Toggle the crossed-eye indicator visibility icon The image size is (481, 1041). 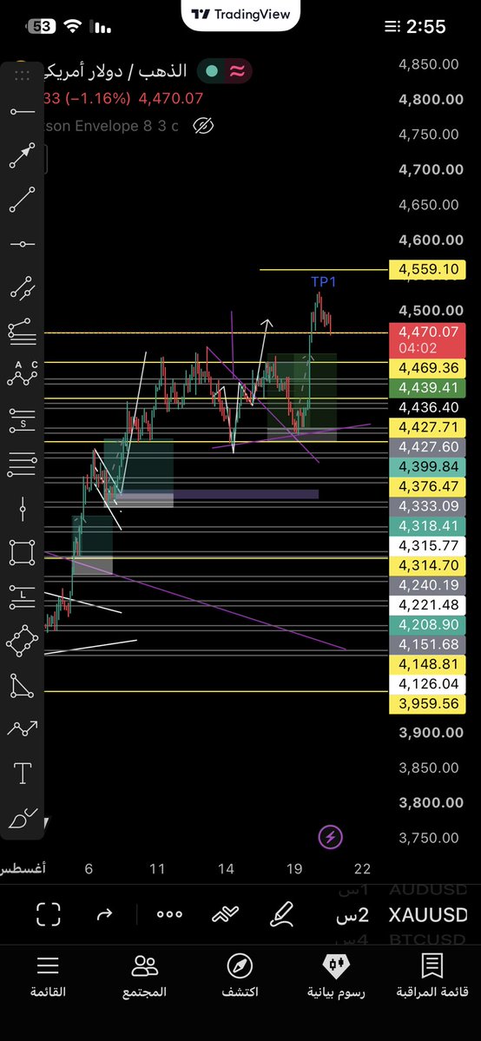203,126
